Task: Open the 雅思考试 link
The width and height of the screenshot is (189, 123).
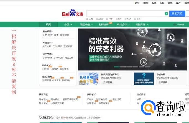Action: 64,69
